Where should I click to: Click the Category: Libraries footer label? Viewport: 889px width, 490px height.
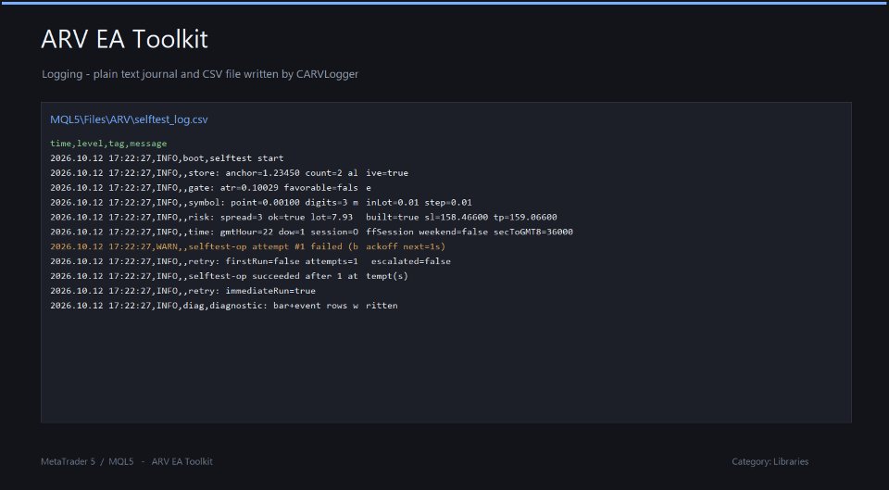click(x=770, y=461)
